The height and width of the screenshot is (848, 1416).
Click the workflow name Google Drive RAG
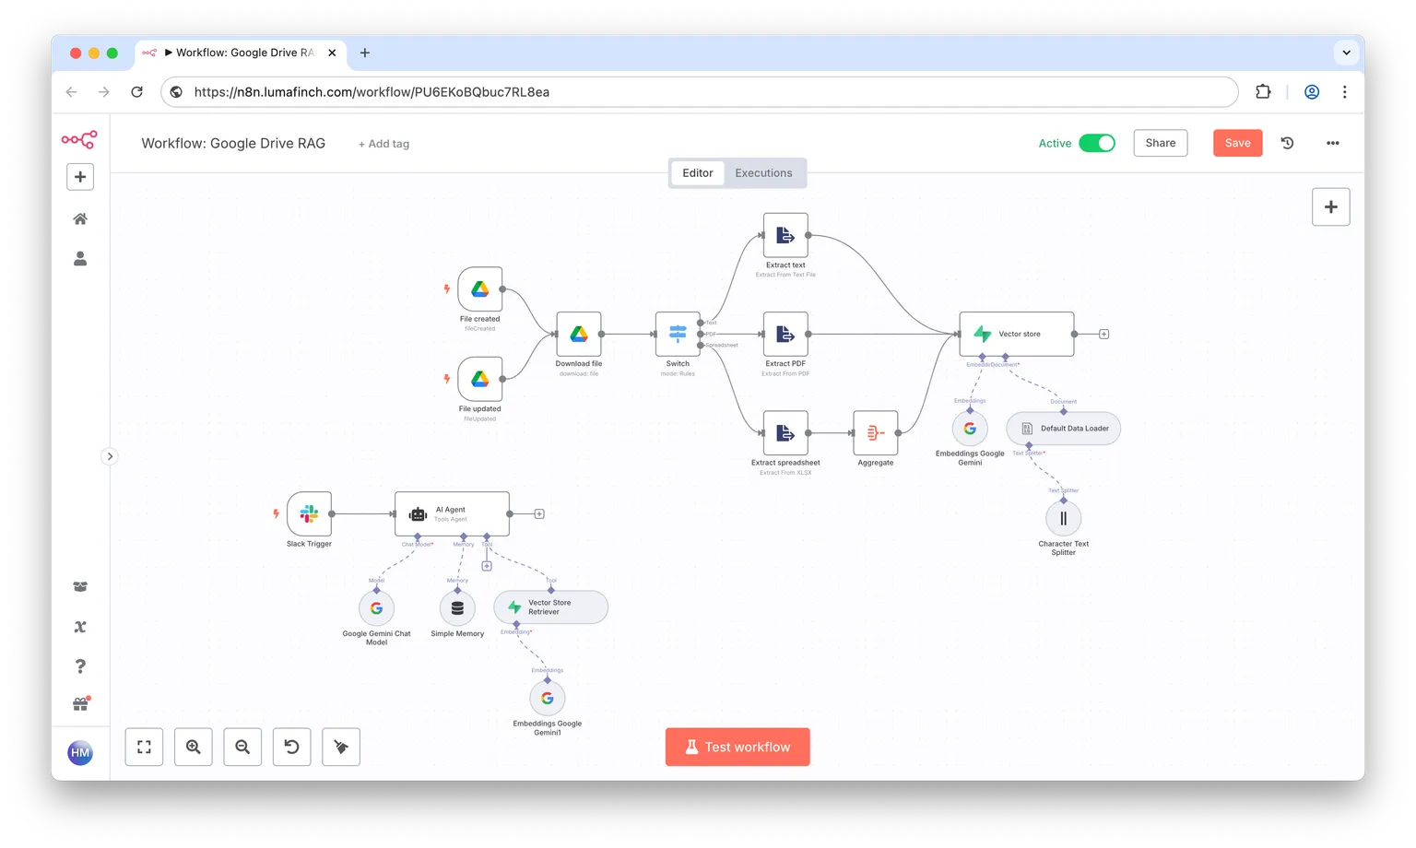point(233,143)
